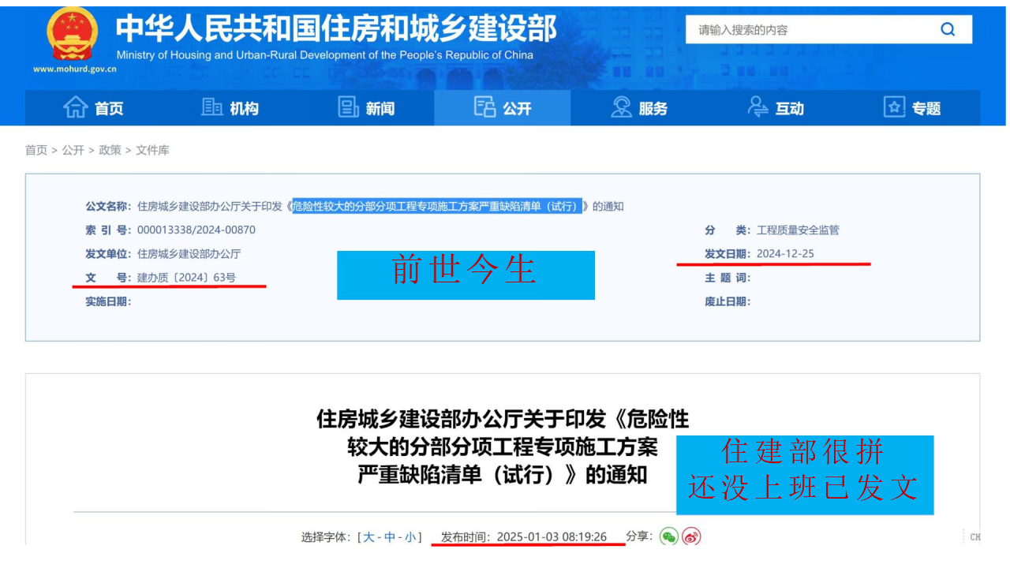Share via the WeChat icon
Screen dimensions: 1010x568
coord(669,537)
